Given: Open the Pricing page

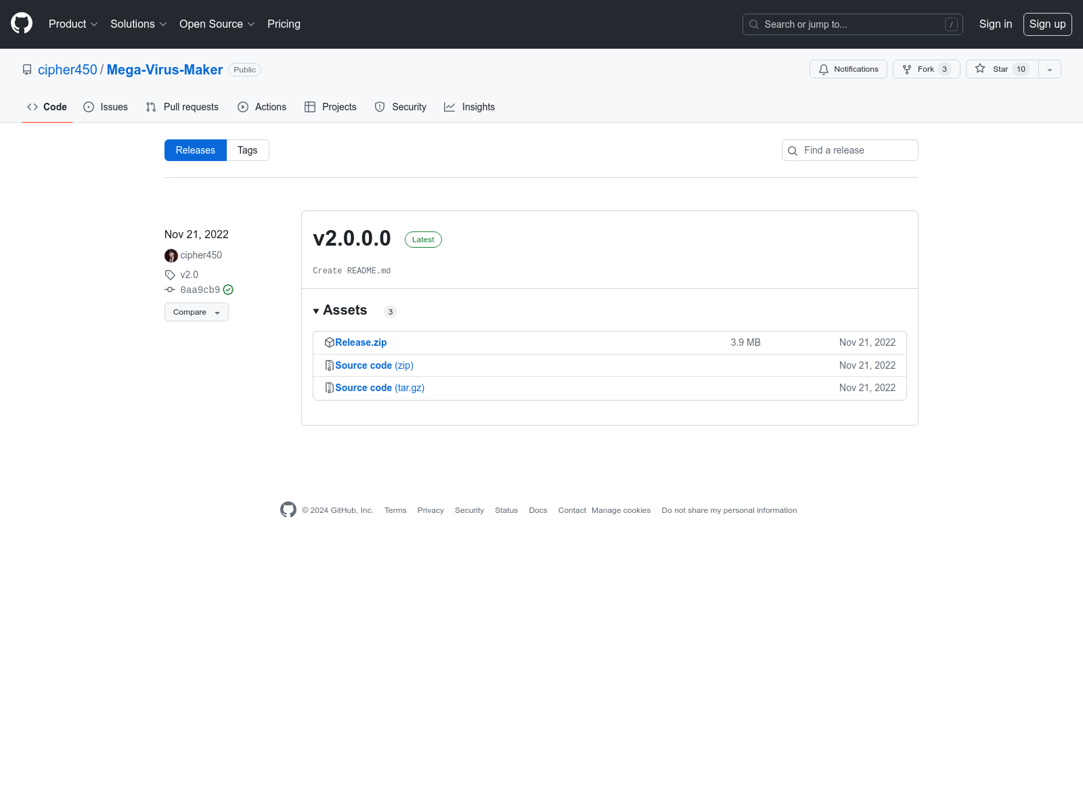Looking at the screenshot, I should pyautogui.click(x=284, y=24).
